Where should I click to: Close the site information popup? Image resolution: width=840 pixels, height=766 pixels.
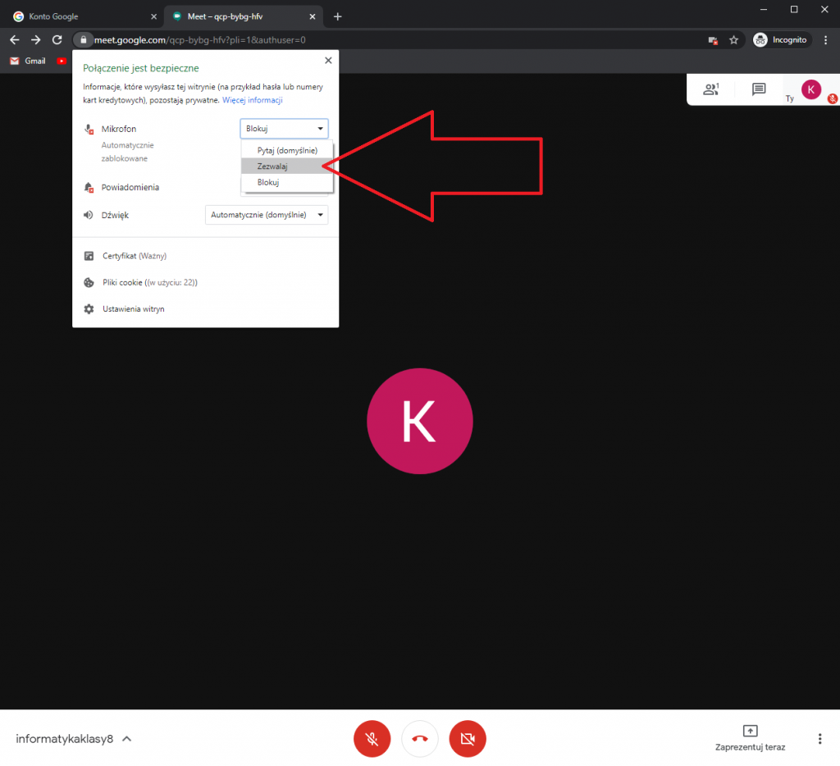click(x=328, y=61)
